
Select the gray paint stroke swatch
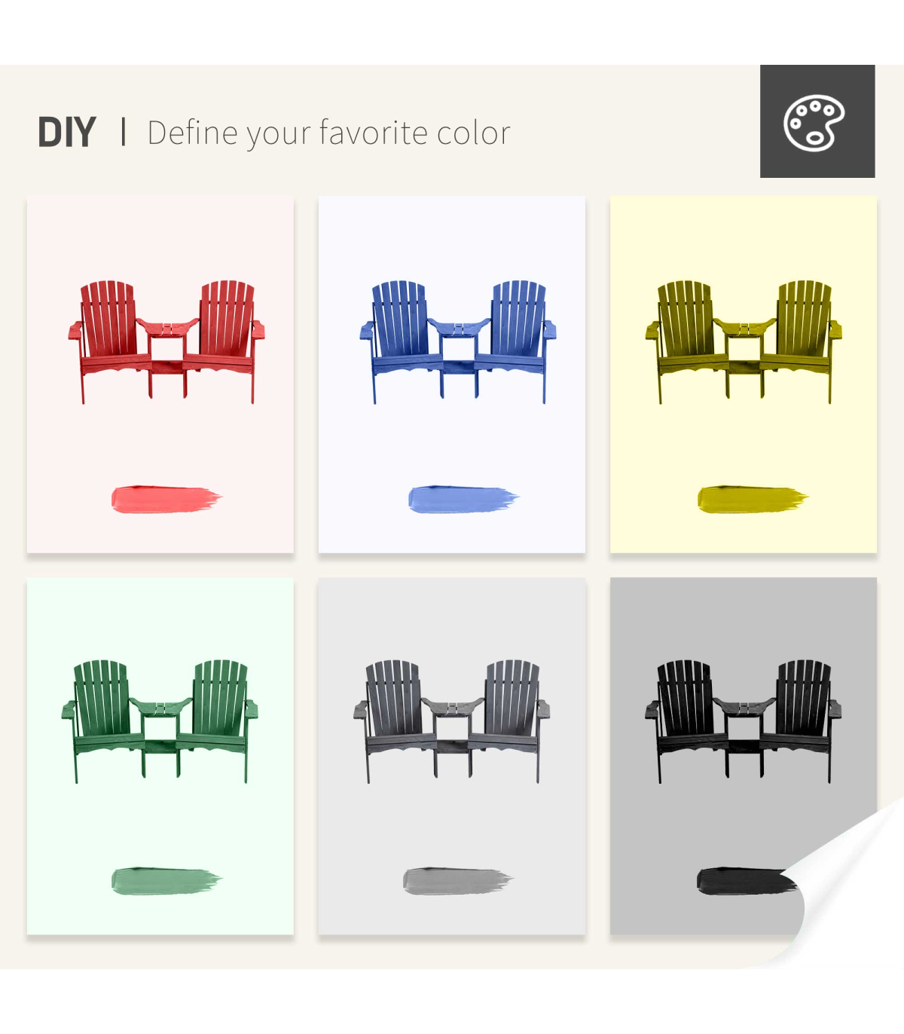(458, 881)
